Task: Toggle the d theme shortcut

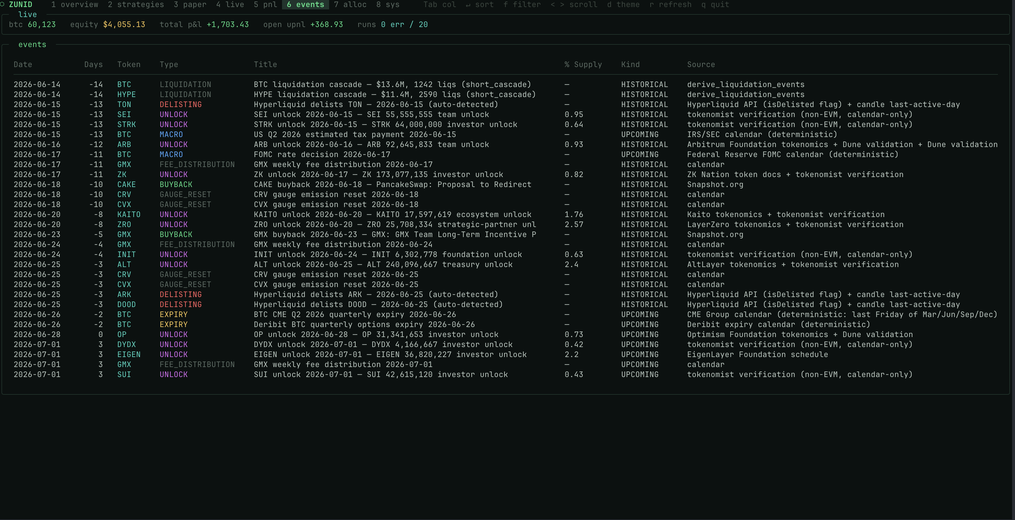Action: click(623, 5)
